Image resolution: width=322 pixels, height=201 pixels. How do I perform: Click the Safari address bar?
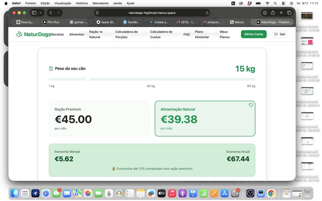152,13
